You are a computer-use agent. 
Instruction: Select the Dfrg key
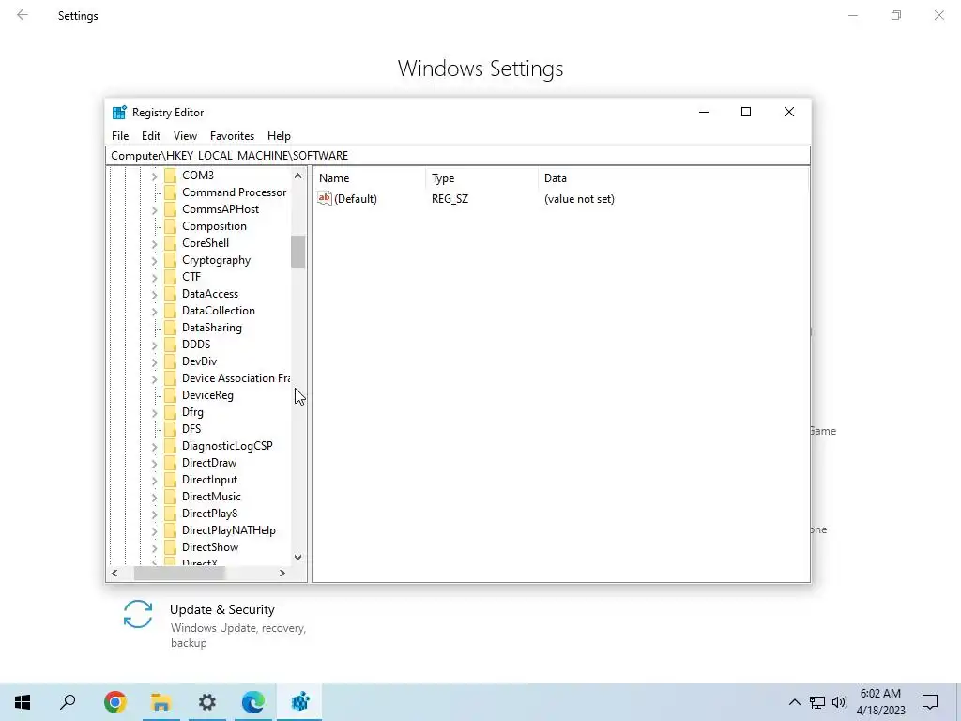click(x=192, y=413)
